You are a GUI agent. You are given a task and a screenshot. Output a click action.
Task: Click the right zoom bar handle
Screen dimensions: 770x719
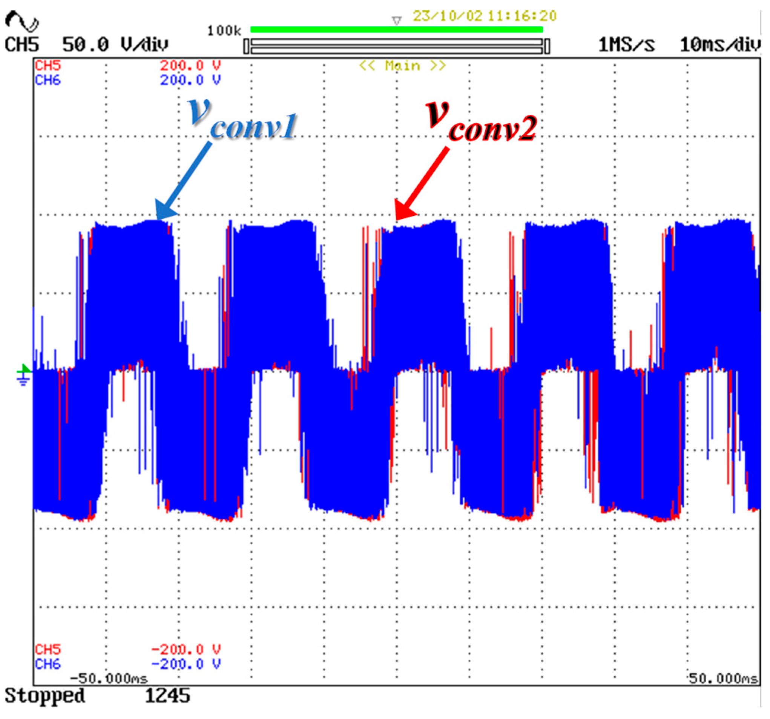pyautogui.click(x=547, y=46)
